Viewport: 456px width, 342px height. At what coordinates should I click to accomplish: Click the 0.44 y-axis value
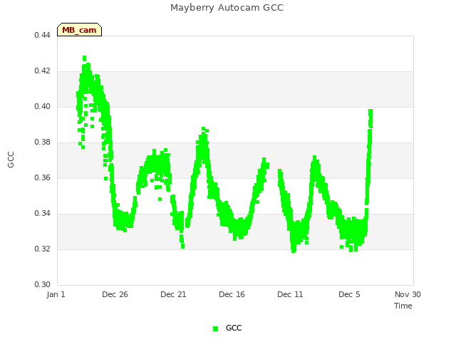point(43,35)
